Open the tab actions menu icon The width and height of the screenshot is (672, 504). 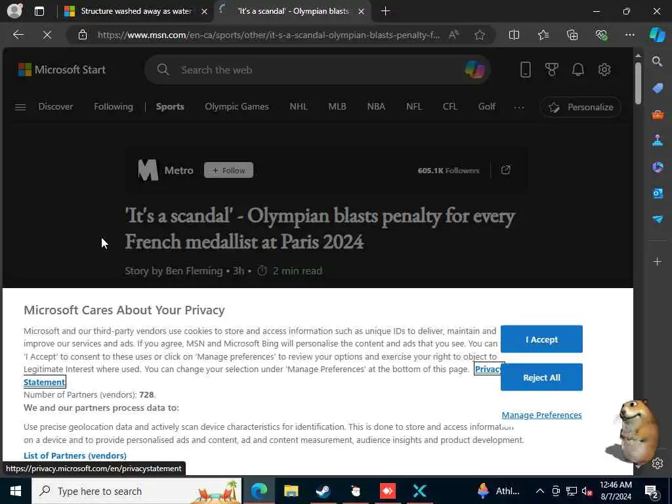39,11
